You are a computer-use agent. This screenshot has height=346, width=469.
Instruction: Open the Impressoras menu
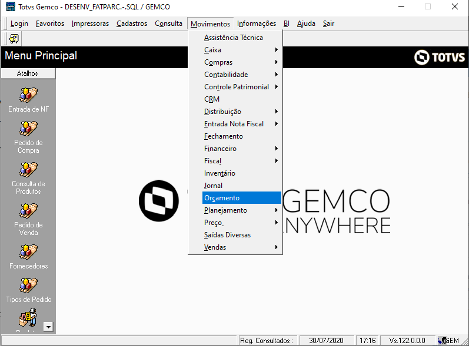coord(91,23)
